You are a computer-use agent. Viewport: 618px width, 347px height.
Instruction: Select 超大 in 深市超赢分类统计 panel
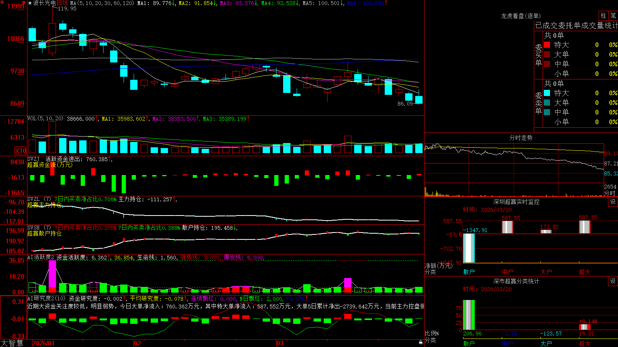point(585,343)
